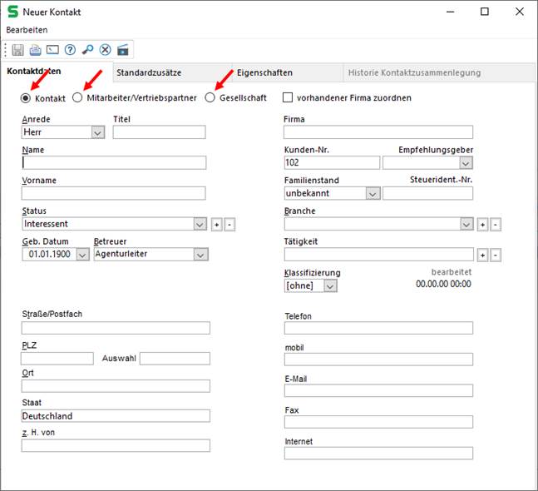Open the Familienstand dropdown list

[x=373, y=193]
